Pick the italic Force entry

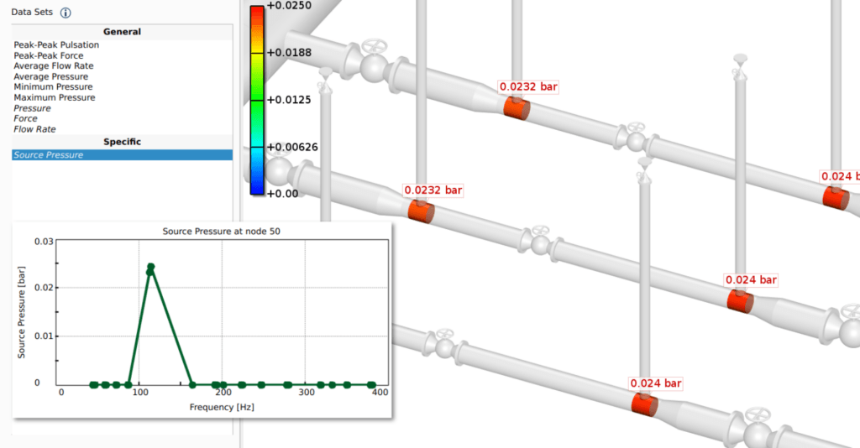tap(25, 118)
